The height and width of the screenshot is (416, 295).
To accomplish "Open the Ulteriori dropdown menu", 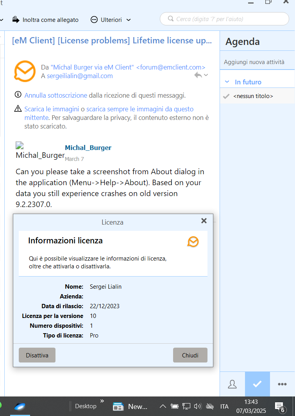I will point(111,20).
